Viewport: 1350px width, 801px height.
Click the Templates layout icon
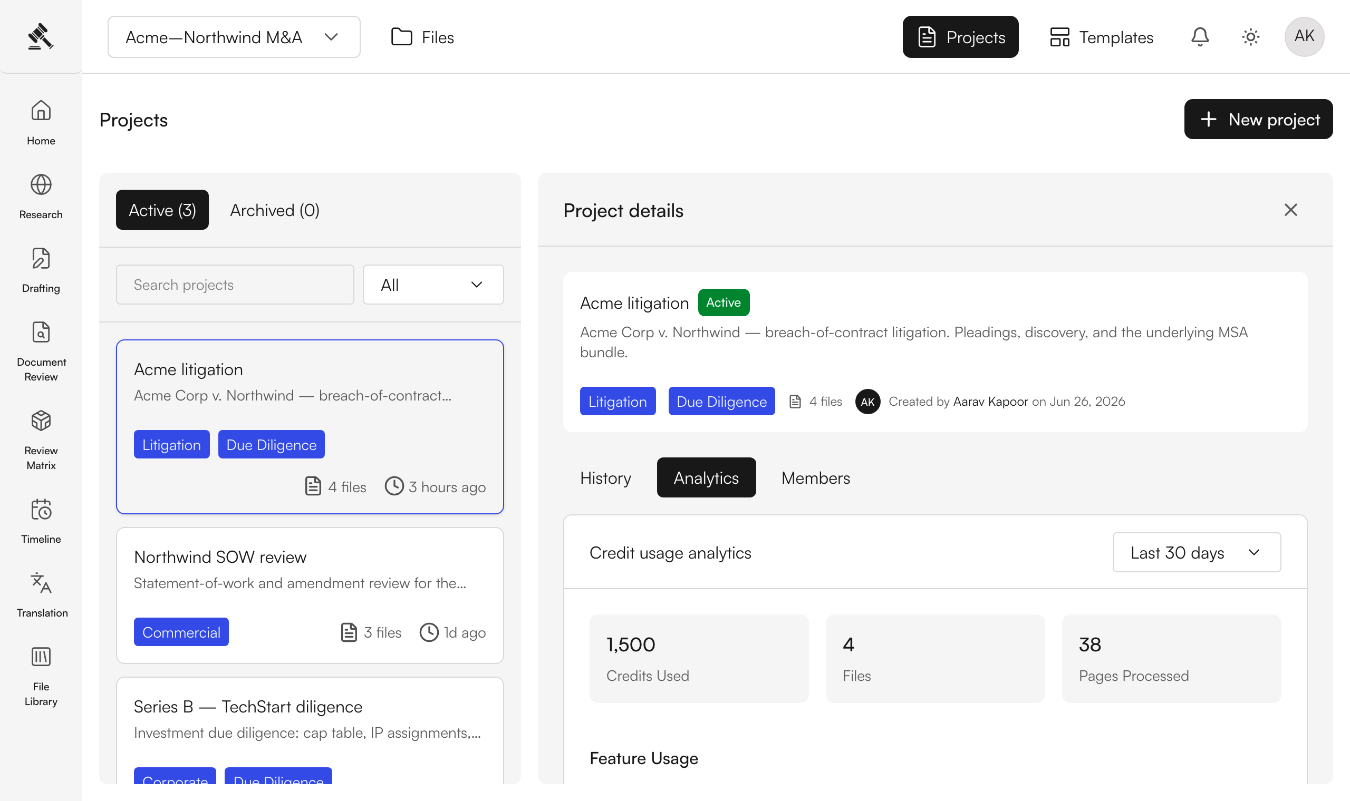(x=1059, y=37)
